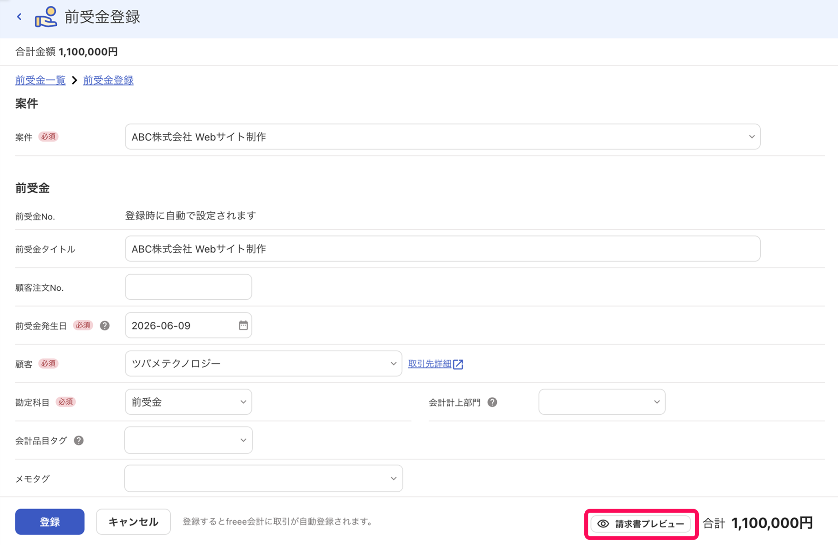The image size is (838, 545).
Task: Focus the 前受金タイトル text field
Action: coord(442,249)
